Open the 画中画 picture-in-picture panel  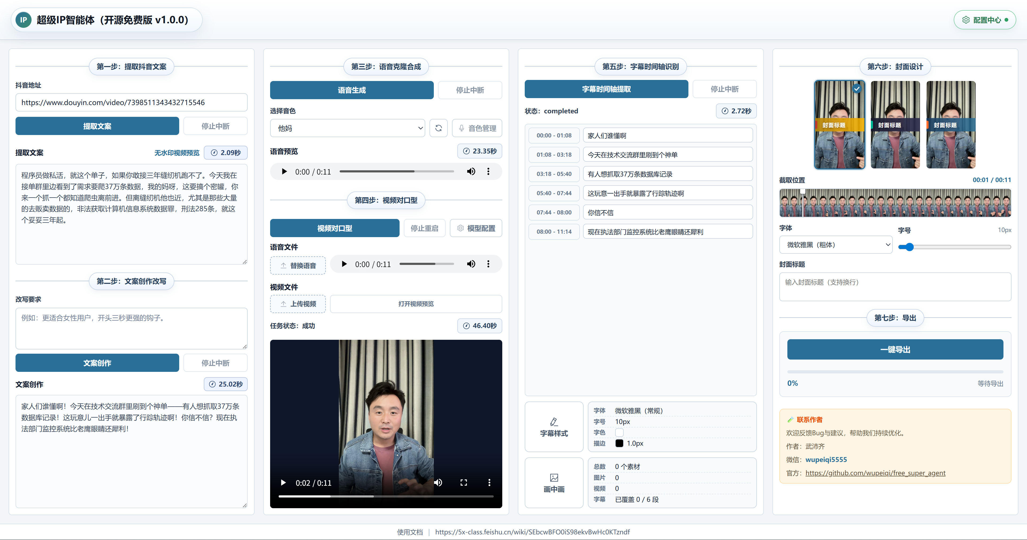(x=554, y=483)
